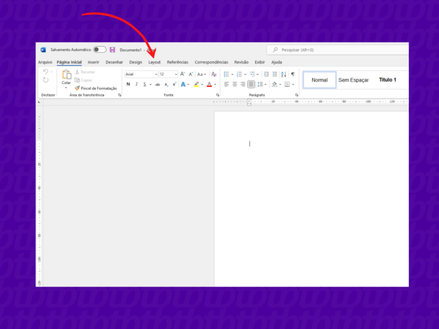439x329 pixels.
Task: Apply the Sem Espaçar style
Action: point(353,80)
